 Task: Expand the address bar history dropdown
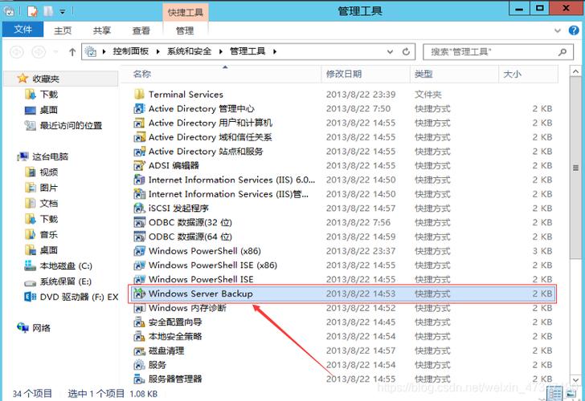390,52
